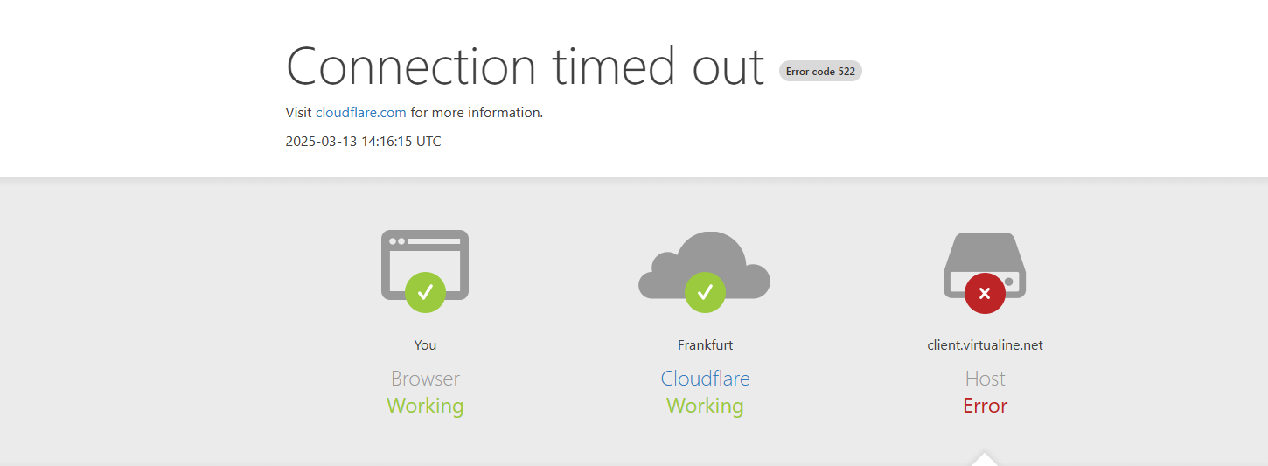This screenshot has height=466, width=1268.
Task: Click the Connection timed out heading
Action: click(x=526, y=66)
